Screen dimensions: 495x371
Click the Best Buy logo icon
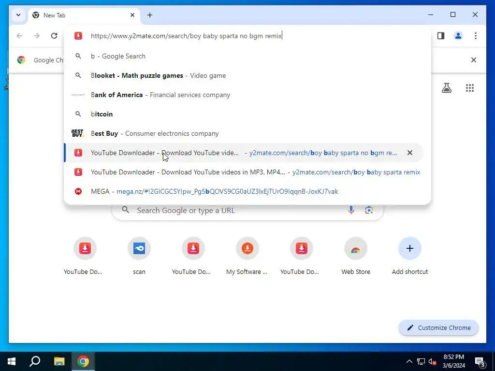click(78, 133)
